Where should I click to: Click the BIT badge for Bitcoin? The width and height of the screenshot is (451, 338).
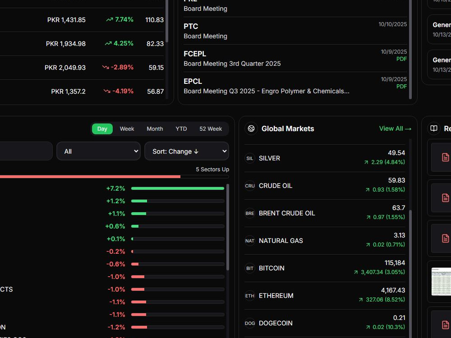tap(250, 269)
